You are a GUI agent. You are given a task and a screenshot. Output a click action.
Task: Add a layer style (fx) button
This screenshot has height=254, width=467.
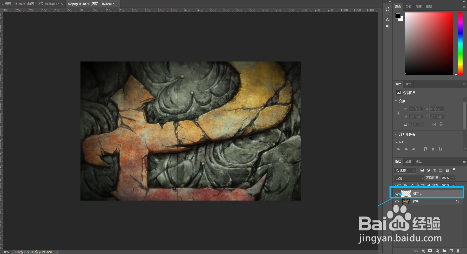click(423, 251)
